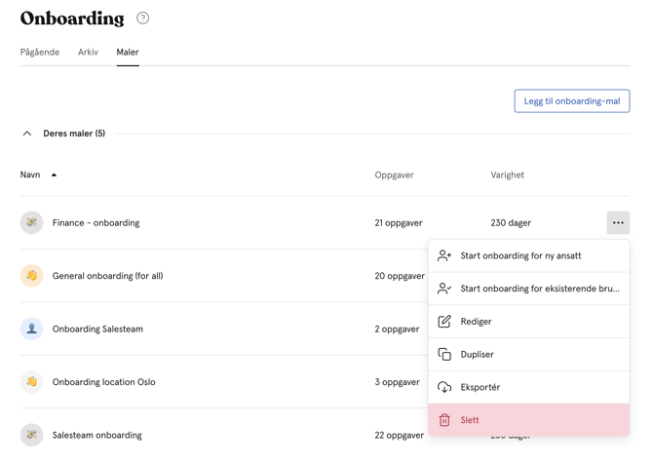Switch to the Pågående tab
Image resolution: width=653 pixels, height=465 pixels.
click(40, 52)
